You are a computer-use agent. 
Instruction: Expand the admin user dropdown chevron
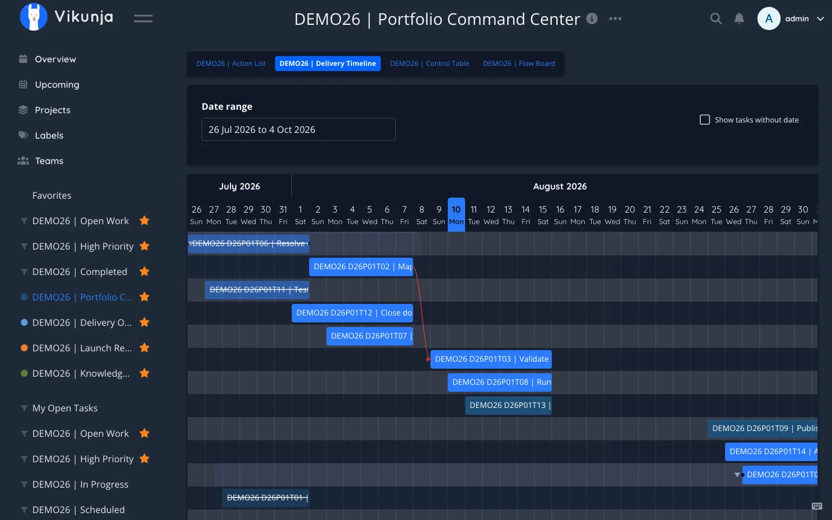820,19
